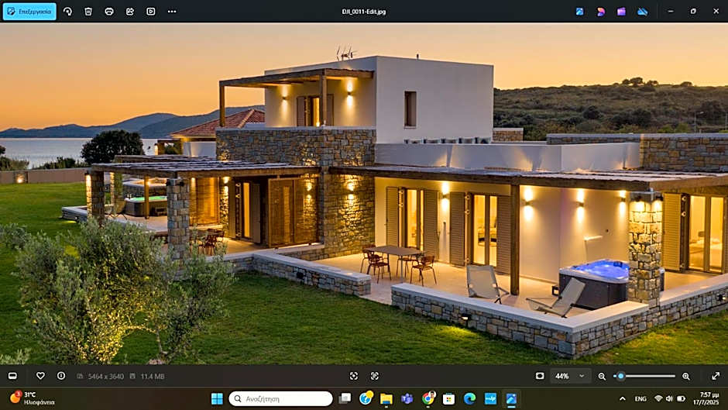Viewport: 728px width, 410px height.
Task: Open the Wi-Fi network tray icon
Action: 658,399
